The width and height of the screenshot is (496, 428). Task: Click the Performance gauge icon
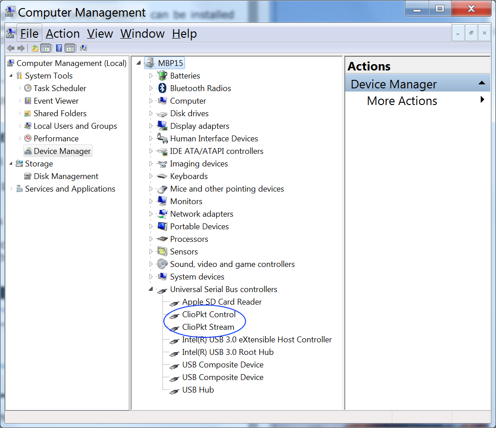click(28, 139)
